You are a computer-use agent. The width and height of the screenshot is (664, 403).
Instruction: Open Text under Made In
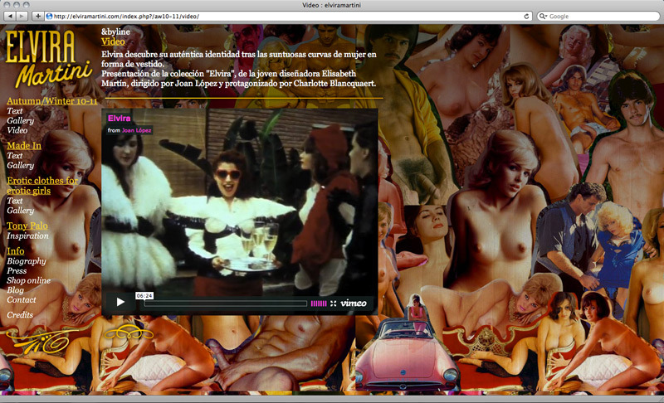coord(14,156)
